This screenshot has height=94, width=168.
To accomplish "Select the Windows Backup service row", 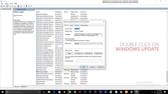I will (x=62, y=14).
